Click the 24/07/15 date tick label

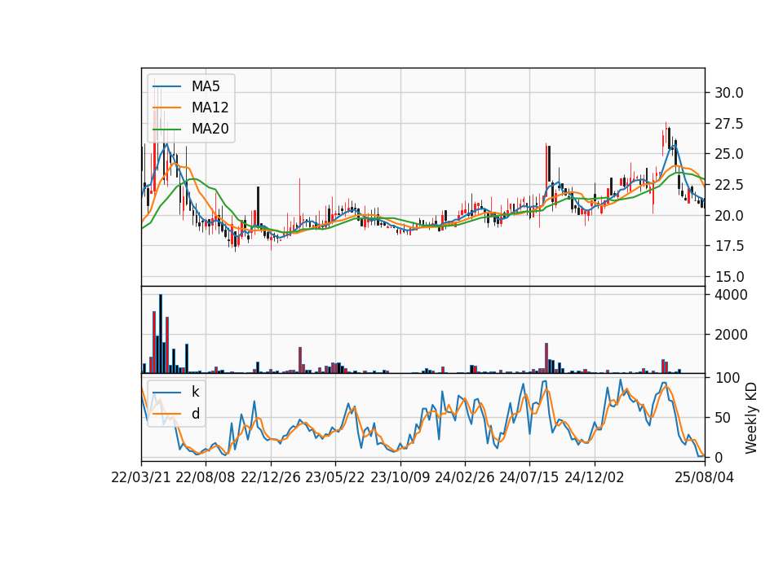coord(529,478)
